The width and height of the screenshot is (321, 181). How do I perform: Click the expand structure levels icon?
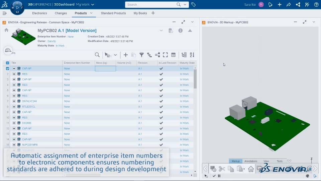click(x=149, y=55)
